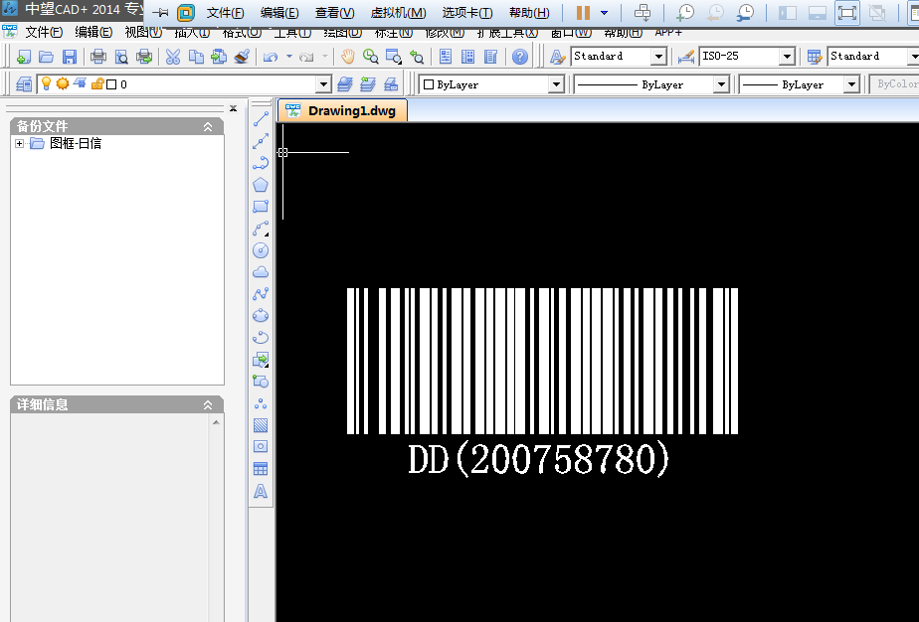Viewport: 919px width, 622px height.
Task: Open the ByLayer lineweight dropdown
Action: [851, 84]
